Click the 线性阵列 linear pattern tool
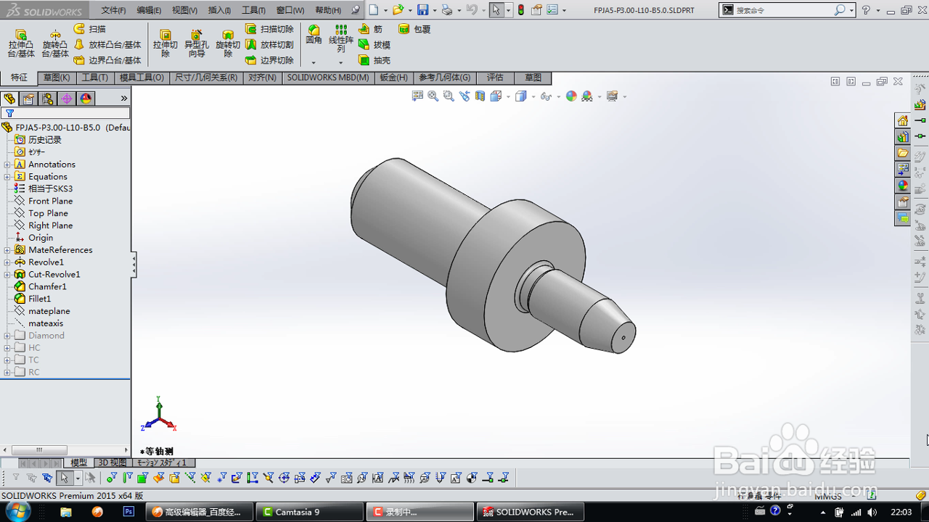929x522 pixels. 341,38
